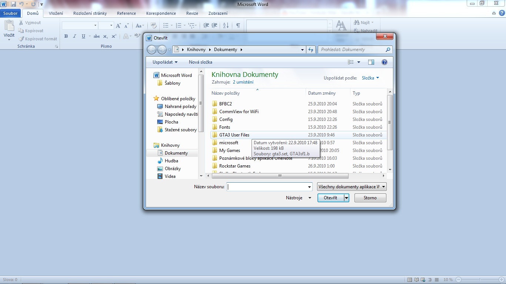Viewport: 506px width, 284px height.
Task: Click the Nová složka button
Action: click(x=200, y=62)
